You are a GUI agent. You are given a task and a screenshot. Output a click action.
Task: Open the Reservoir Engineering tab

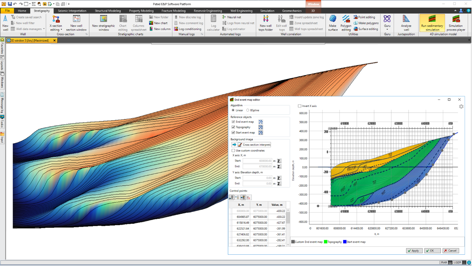point(208,10)
